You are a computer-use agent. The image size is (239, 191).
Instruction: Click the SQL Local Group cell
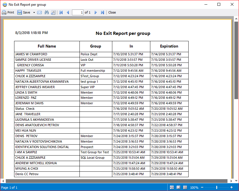click(96, 158)
